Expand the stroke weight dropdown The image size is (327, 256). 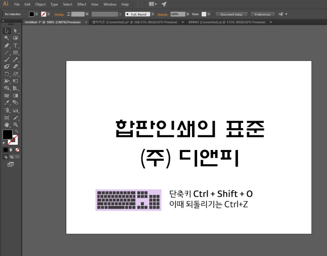point(87,14)
